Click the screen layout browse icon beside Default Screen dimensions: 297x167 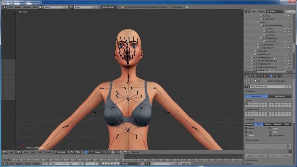pyautogui.click(x=41, y=7)
